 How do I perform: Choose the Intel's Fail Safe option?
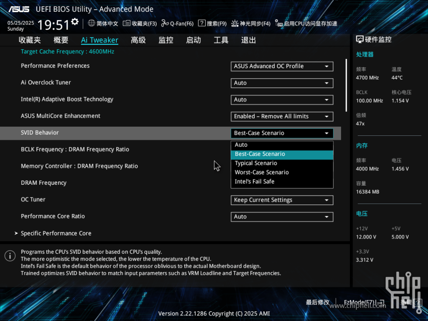click(282, 182)
